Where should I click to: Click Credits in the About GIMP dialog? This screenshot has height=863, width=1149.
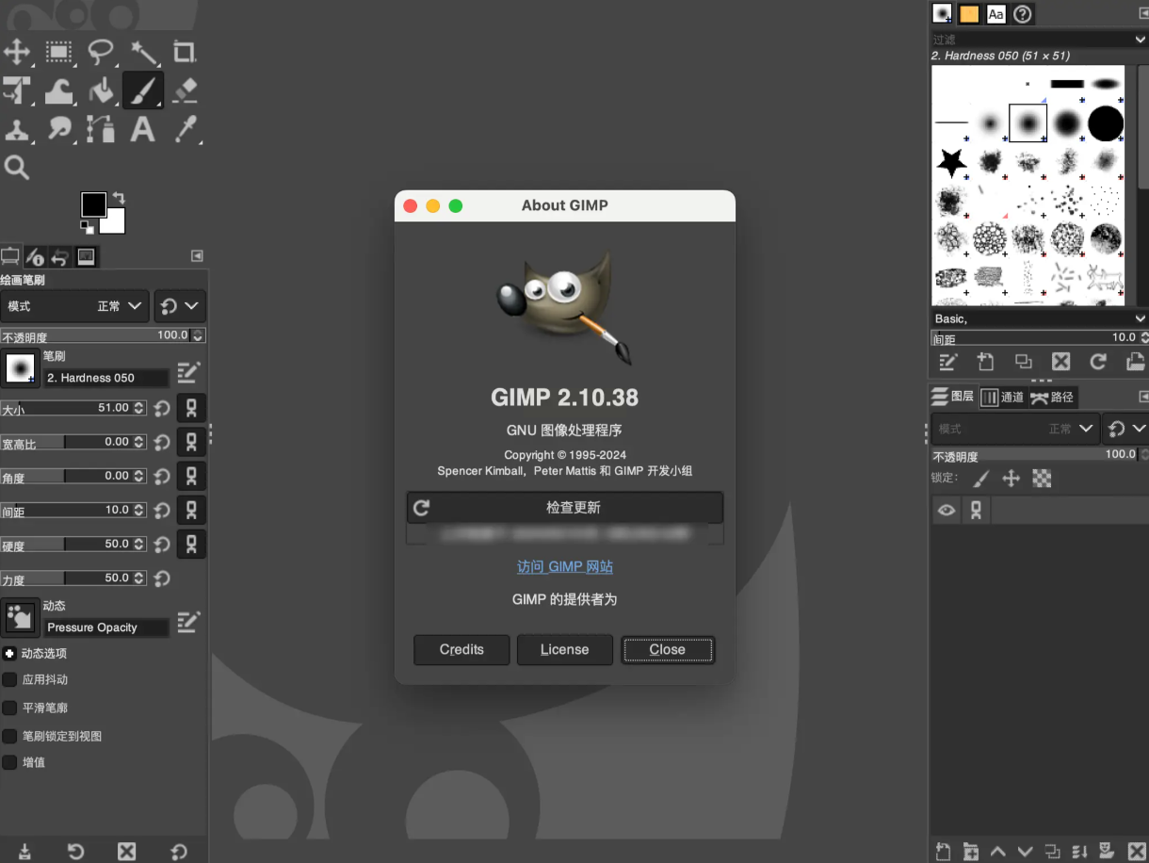(x=461, y=649)
